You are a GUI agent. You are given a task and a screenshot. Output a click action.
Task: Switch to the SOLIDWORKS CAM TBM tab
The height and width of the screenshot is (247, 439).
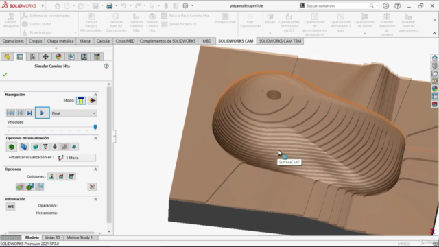[280, 41]
